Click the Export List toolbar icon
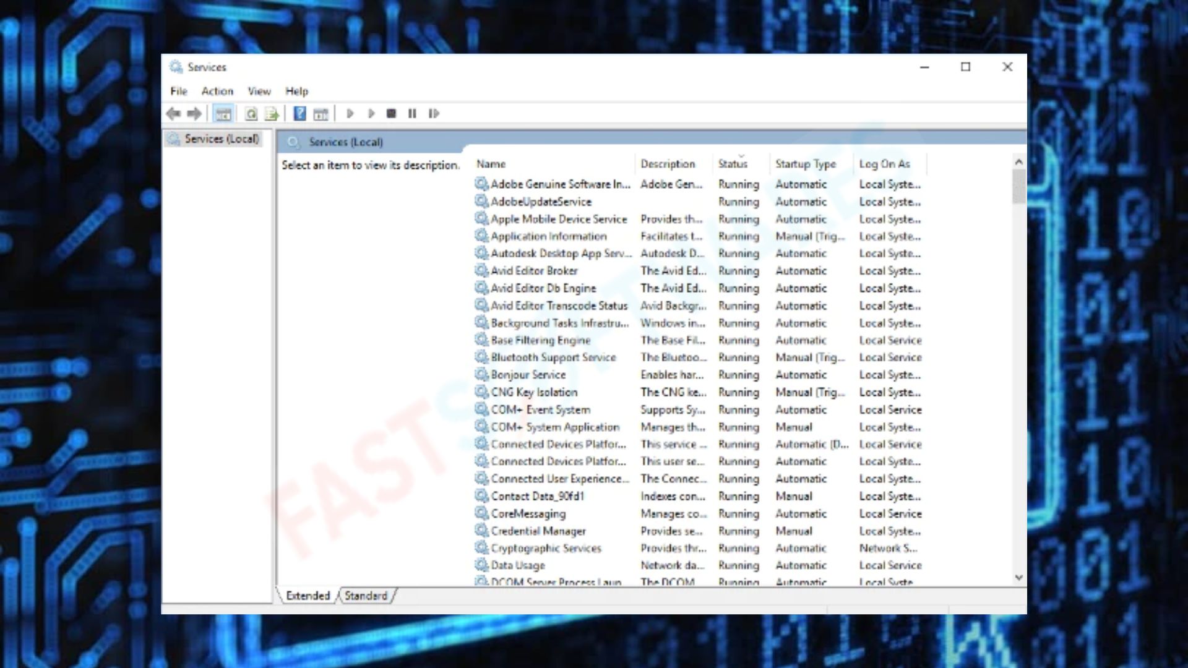The image size is (1188, 668). (x=272, y=114)
